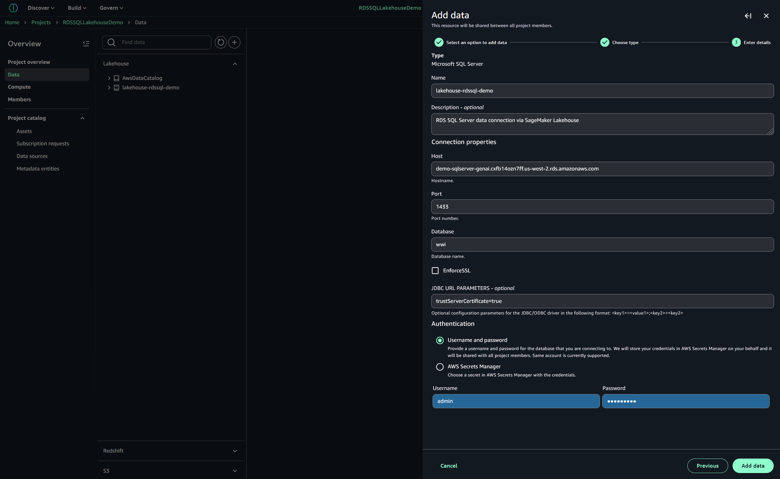Click the lakehouse-rdssql-demo catalog icon
The image size is (780, 479).
(x=117, y=87)
